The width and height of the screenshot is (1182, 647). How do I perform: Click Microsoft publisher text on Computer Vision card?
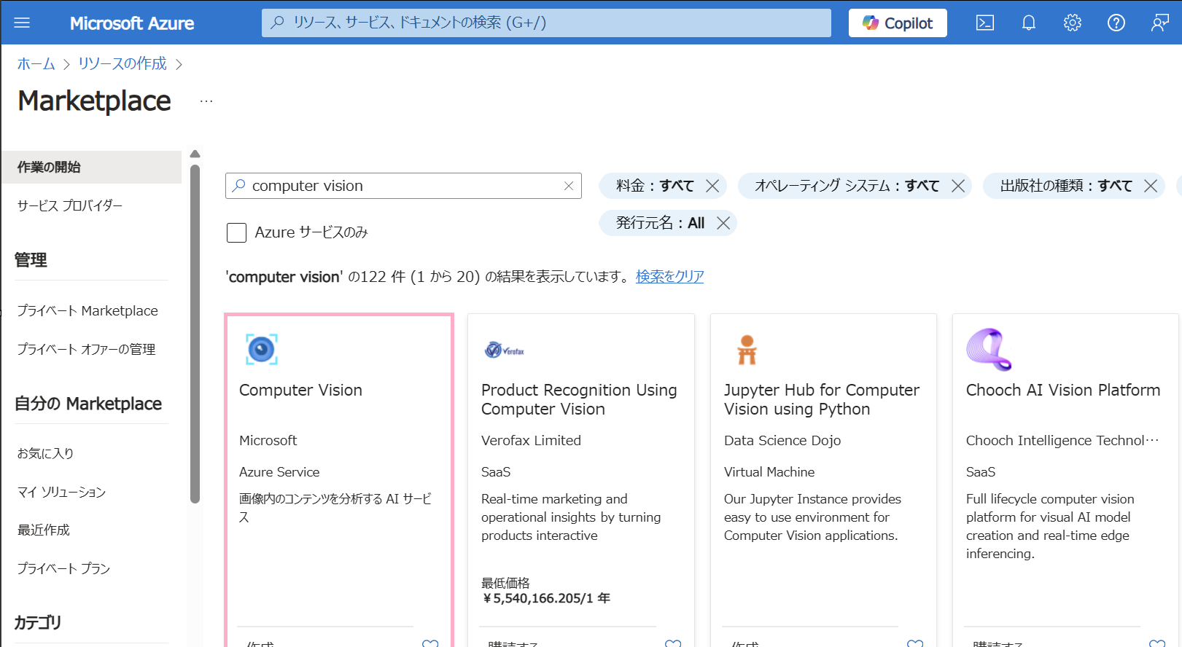[268, 441]
